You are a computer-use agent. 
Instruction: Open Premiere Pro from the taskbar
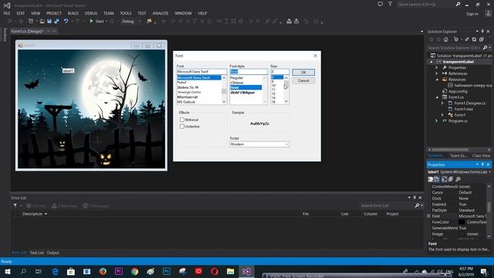click(119, 271)
